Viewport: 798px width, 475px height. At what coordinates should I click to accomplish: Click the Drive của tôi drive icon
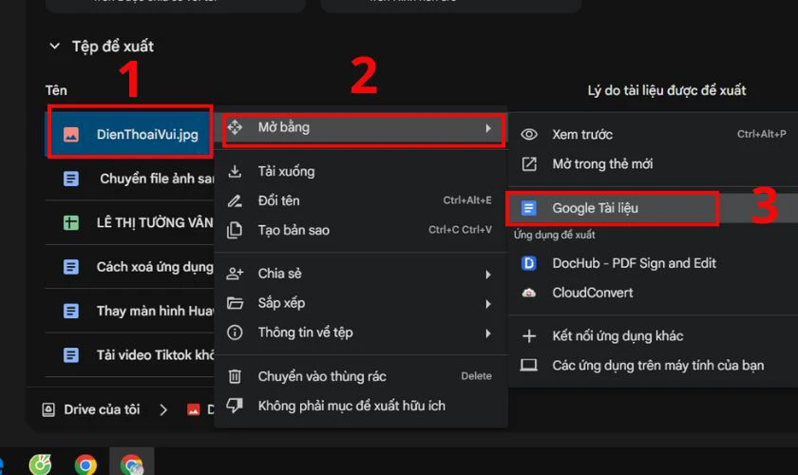(x=48, y=409)
